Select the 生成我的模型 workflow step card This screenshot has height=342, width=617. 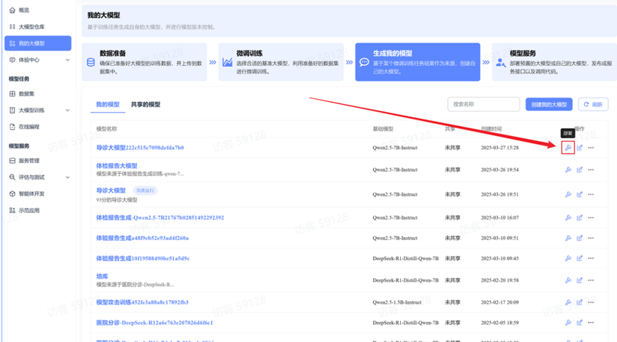coord(417,62)
